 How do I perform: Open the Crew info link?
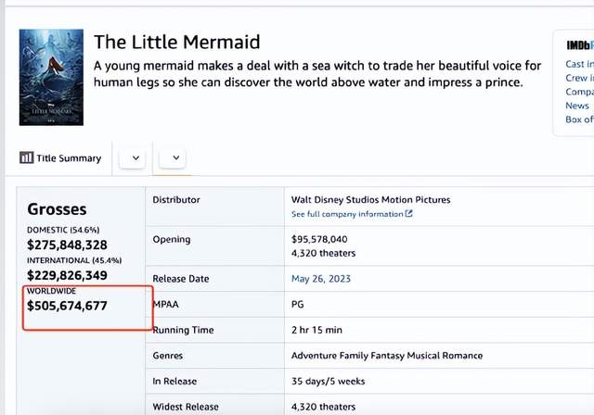577,78
